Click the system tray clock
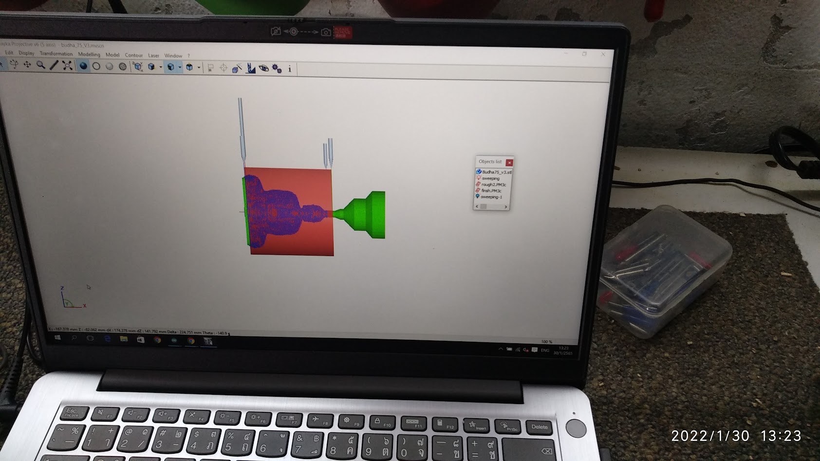The image size is (820, 461). [563, 351]
